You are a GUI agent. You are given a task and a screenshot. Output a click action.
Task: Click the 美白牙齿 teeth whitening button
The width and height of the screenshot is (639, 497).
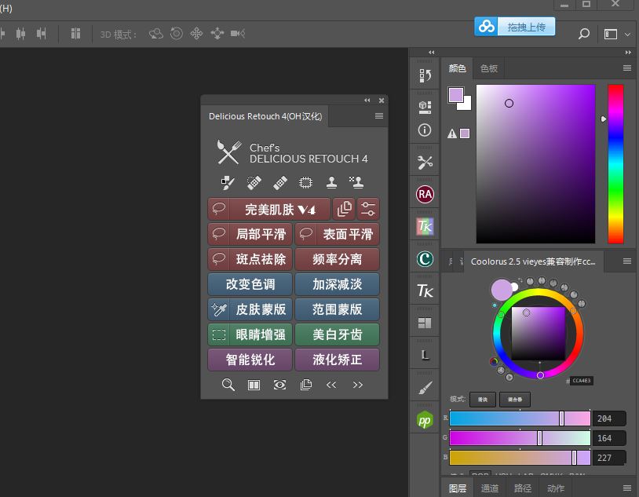coord(337,334)
